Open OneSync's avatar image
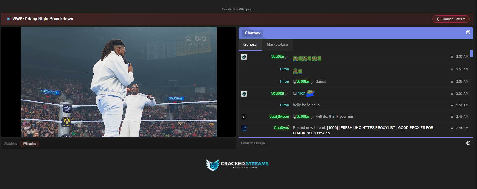Screen dimensions: 477x189 tap(244, 128)
